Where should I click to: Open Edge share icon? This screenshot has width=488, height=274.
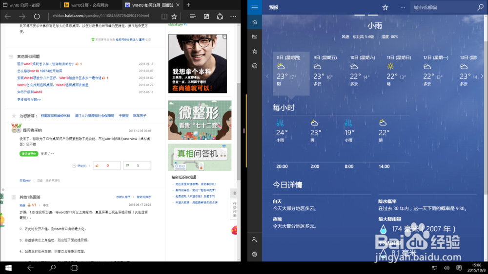click(220, 17)
